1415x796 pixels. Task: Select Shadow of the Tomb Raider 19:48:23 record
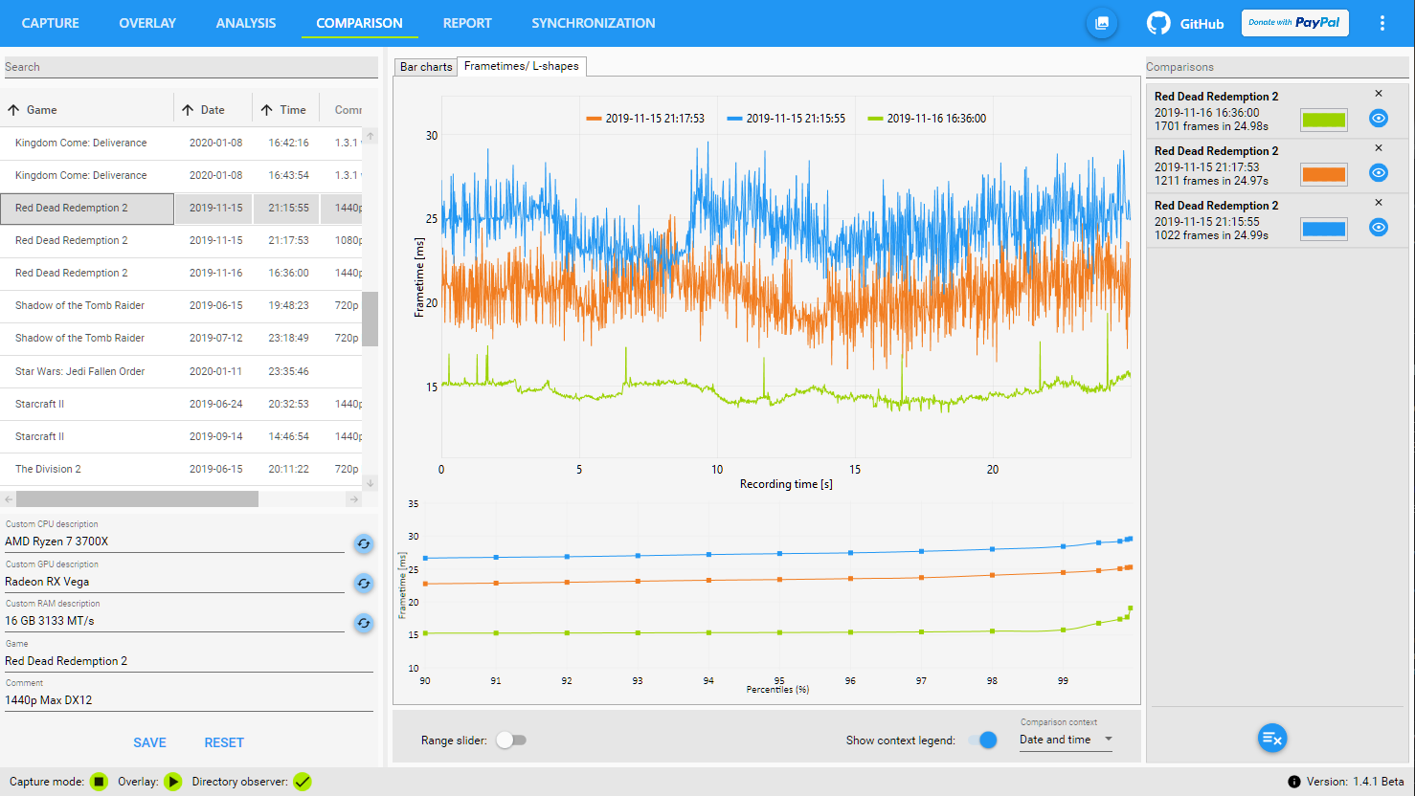(x=181, y=305)
